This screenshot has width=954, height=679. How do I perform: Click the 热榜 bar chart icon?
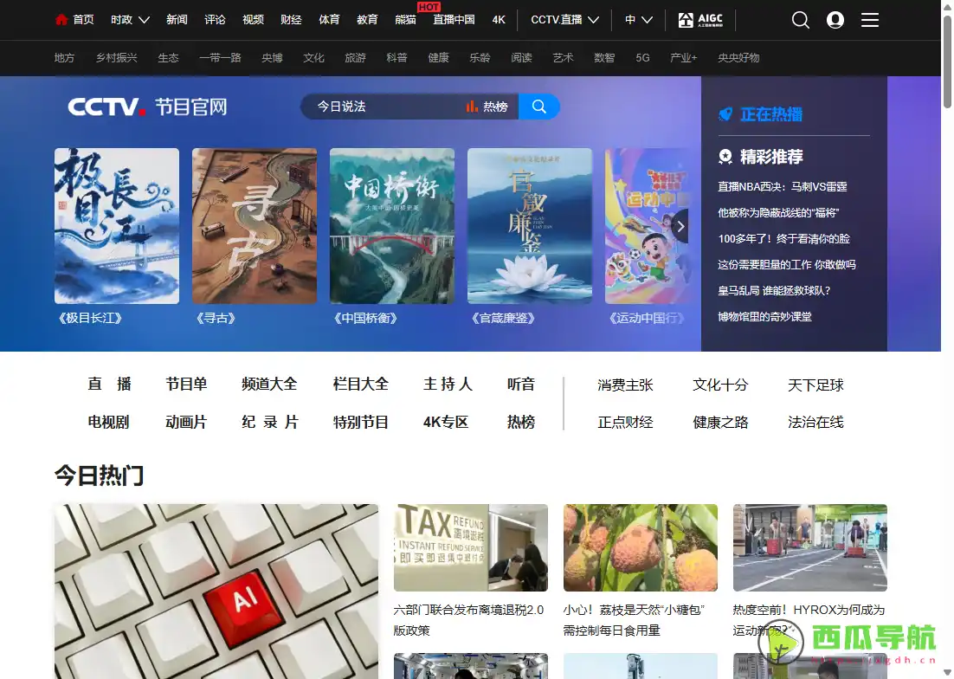click(x=472, y=107)
